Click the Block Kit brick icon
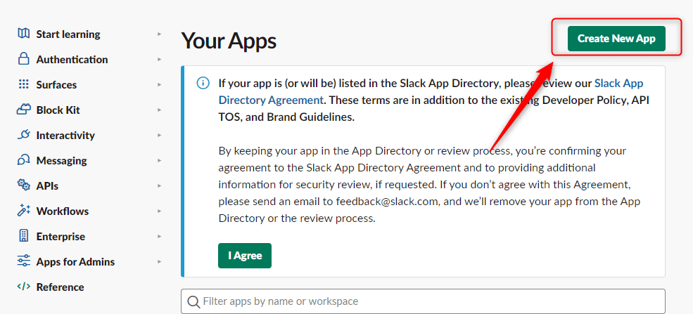The width and height of the screenshot is (693, 314). click(x=23, y=110)
